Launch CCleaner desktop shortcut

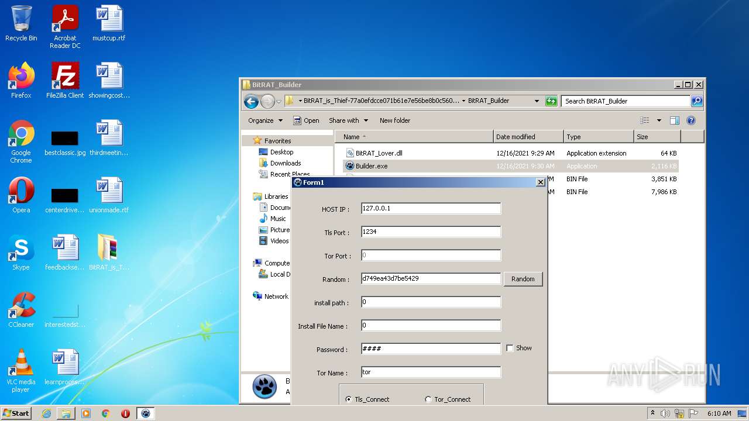point(21,310)
